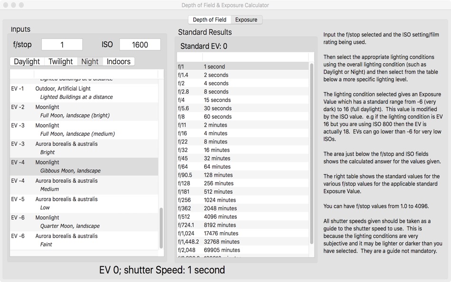Select the f/22 8 minutes row
Viewport: 451px width, 282px height.
point(243,141)
